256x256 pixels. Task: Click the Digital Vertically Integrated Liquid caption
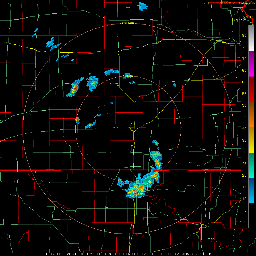[x=129, y=254]
